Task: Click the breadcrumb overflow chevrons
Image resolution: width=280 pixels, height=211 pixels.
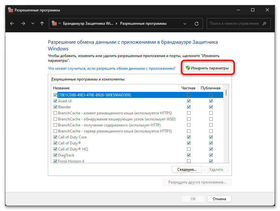Action: point(60,24)
